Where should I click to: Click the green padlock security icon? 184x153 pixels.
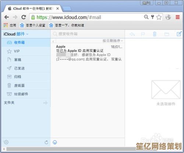[x=33, y=17]
